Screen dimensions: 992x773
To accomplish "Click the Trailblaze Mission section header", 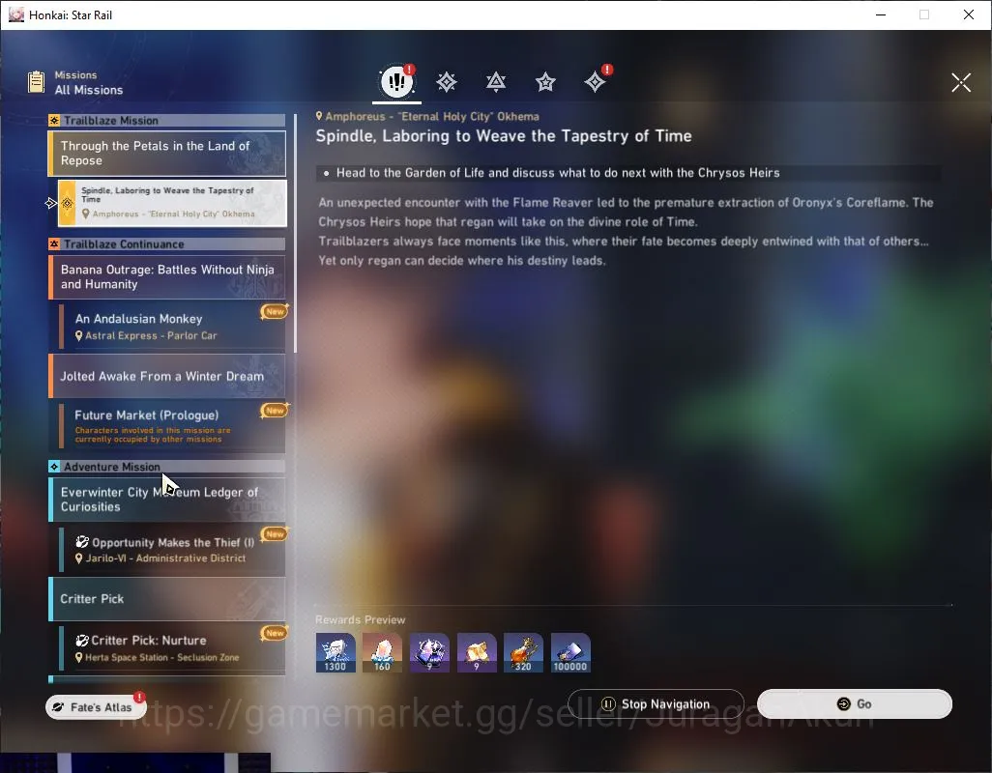I will (x=167, y=120).
